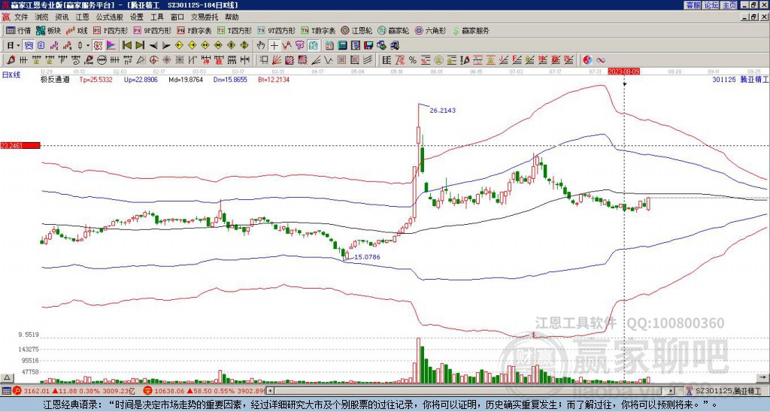770x412 pixels.
Task: Click the right-arrow button beside volume panel
Action: (762, 377)
